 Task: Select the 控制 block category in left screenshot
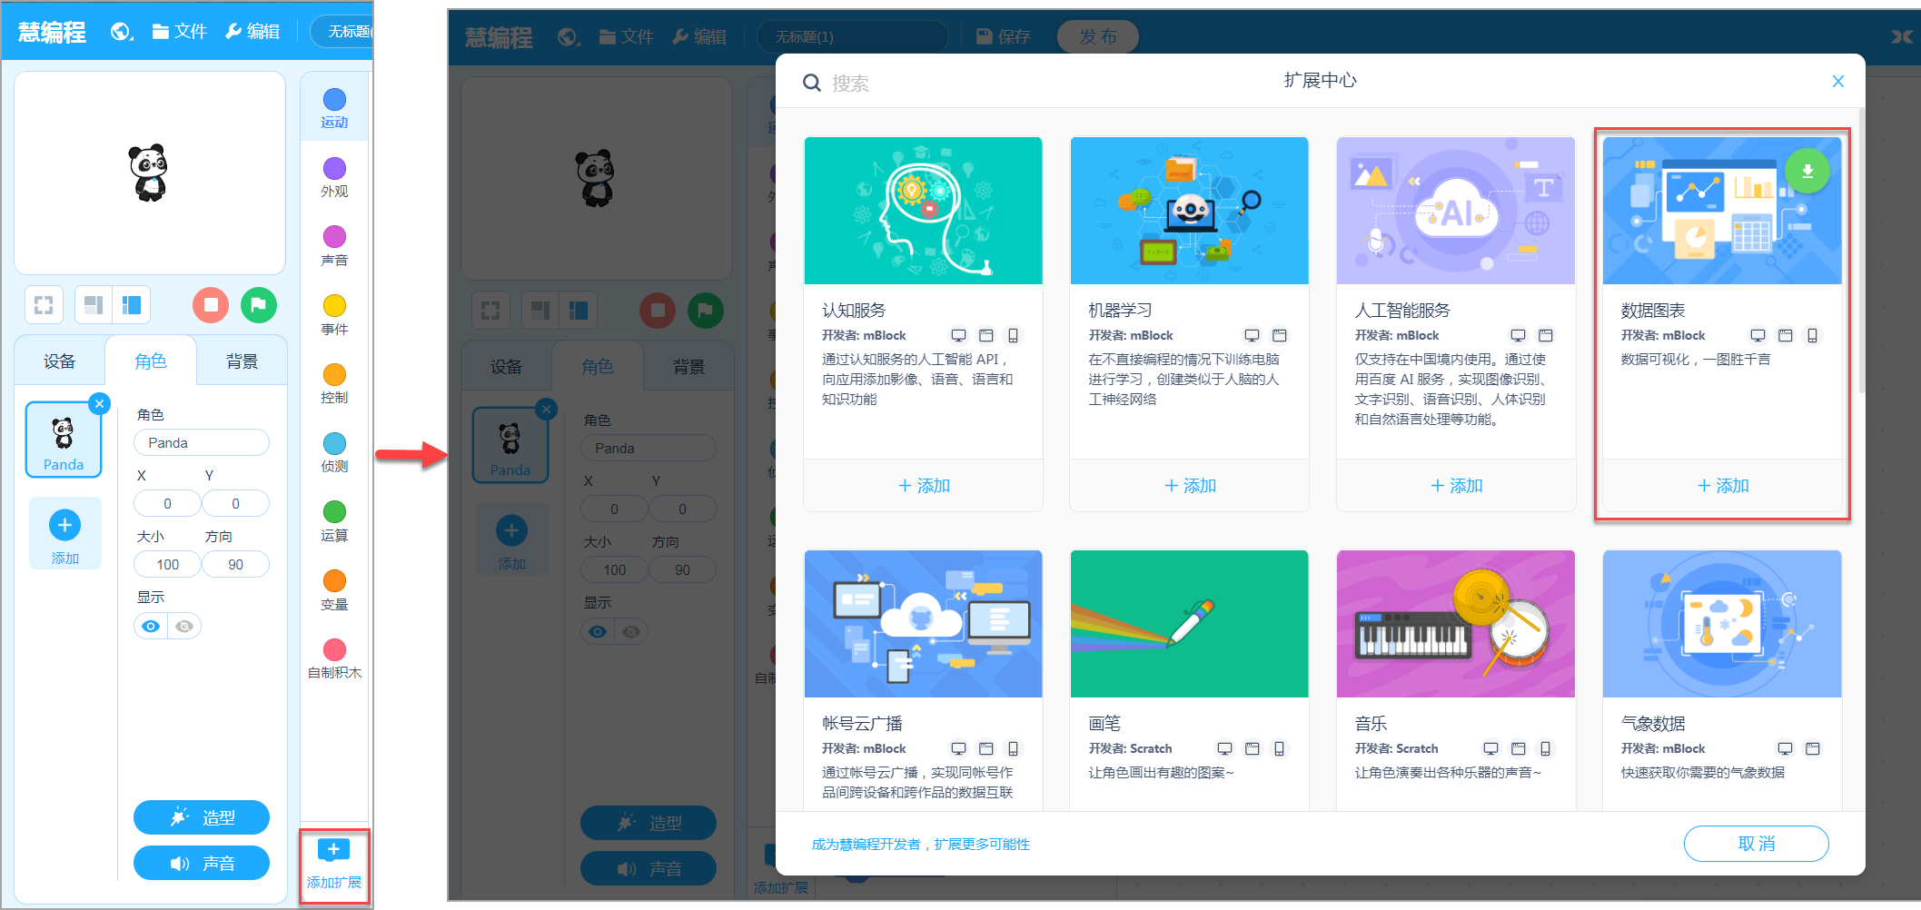(334, 383)
